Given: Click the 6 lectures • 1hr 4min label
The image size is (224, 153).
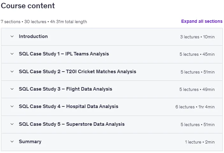Looking at the screenshot, I should (195, 107).
